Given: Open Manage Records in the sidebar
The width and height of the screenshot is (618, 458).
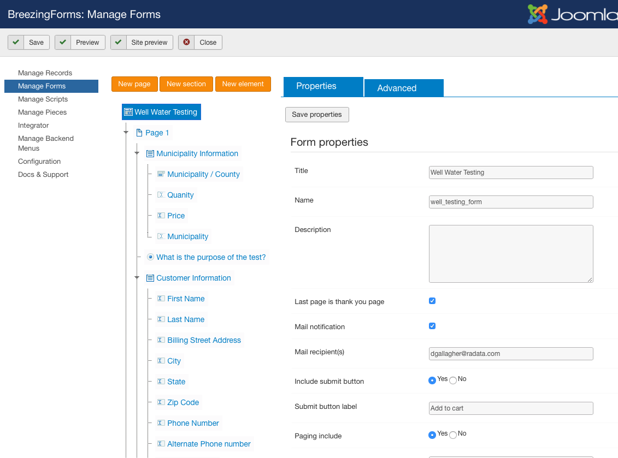Looking at the screenshot, I should 45,73.
